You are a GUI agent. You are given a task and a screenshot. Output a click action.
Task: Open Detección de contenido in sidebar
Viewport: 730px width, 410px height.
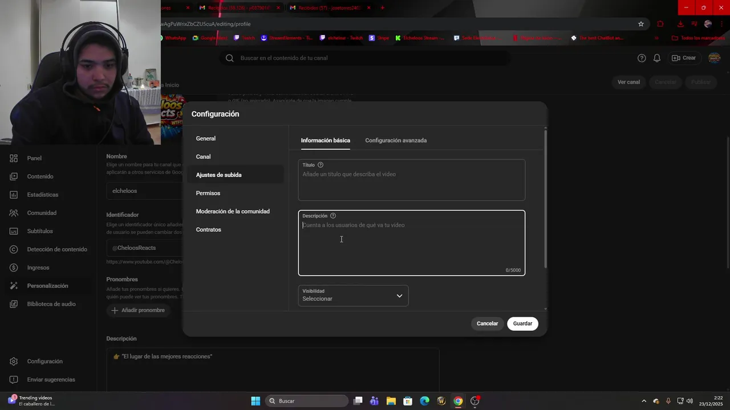click(56, 249)
